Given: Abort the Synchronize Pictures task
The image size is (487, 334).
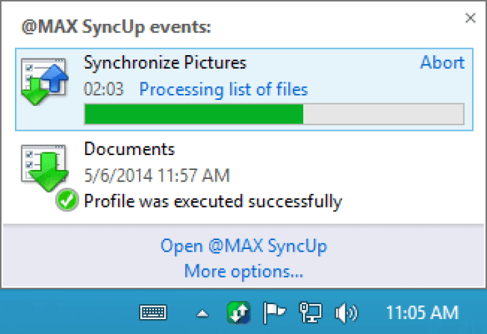Looking at the screenshot, I should (x=442, y=62).
